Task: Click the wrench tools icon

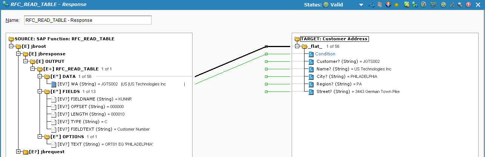Action: pyautogui.click(x=452, y=5)
